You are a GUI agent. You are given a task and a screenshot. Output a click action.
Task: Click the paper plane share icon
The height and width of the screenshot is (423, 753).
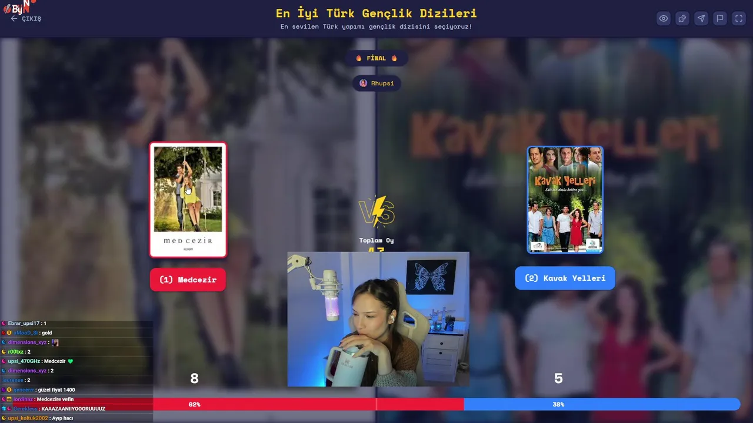click(701, 18)
